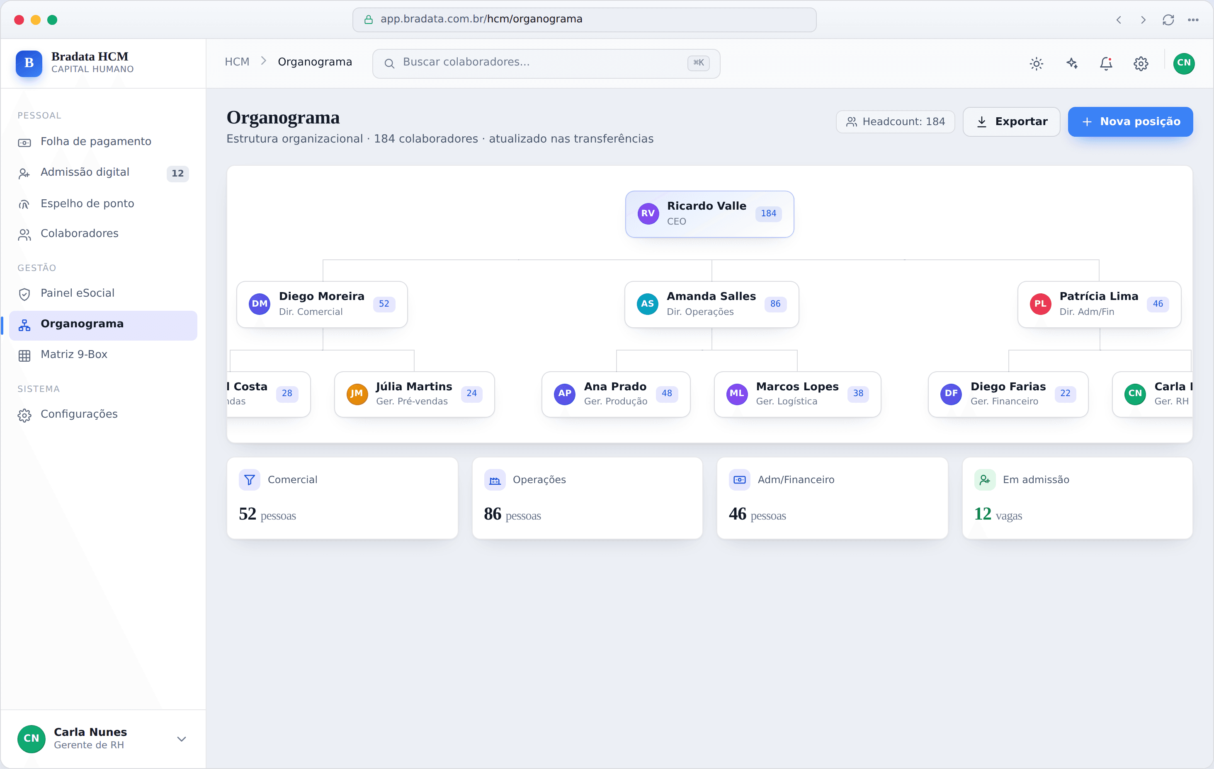
Task: Select Ricardo Valle CEO card
Action: click(709, 214)
